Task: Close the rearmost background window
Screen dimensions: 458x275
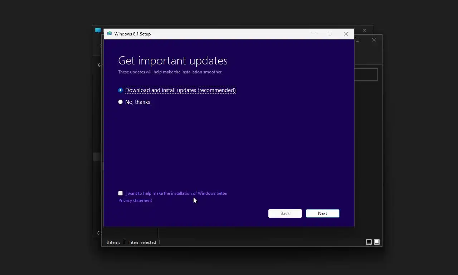Action: point(365,30)
